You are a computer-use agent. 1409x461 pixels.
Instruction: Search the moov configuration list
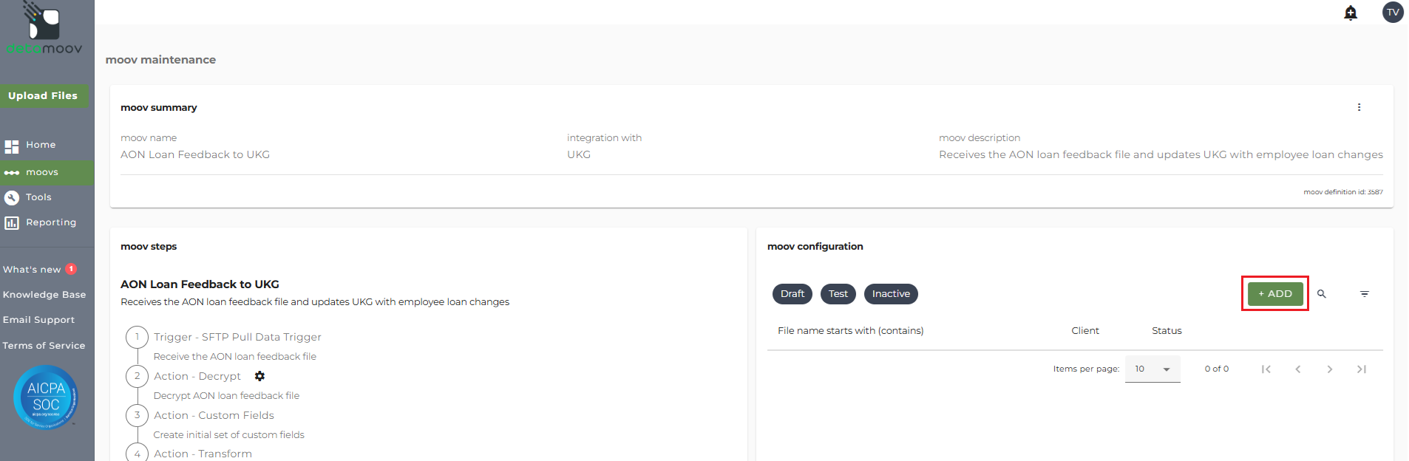coord(1322,294)
